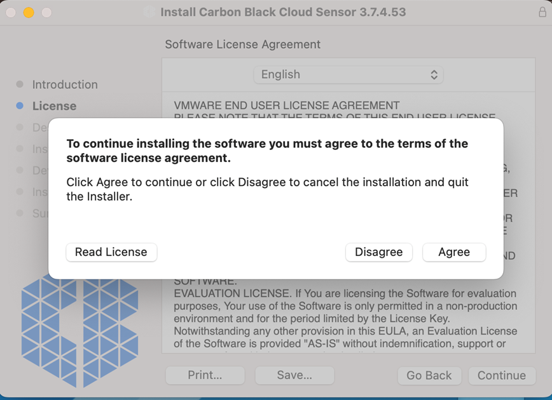Click the Print... button
Image resolution: width=552 pixels, height=400 pixels.
click(x=205, y=375)
